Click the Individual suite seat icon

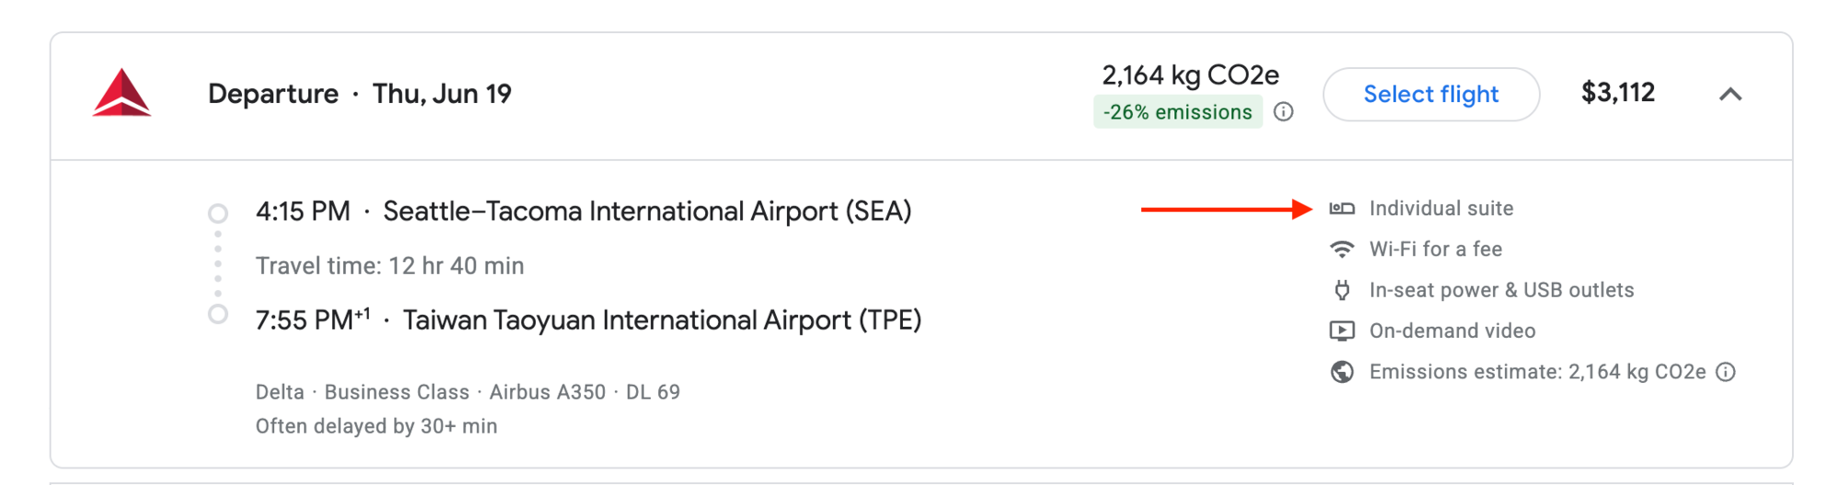click(x=1341, y=209)
